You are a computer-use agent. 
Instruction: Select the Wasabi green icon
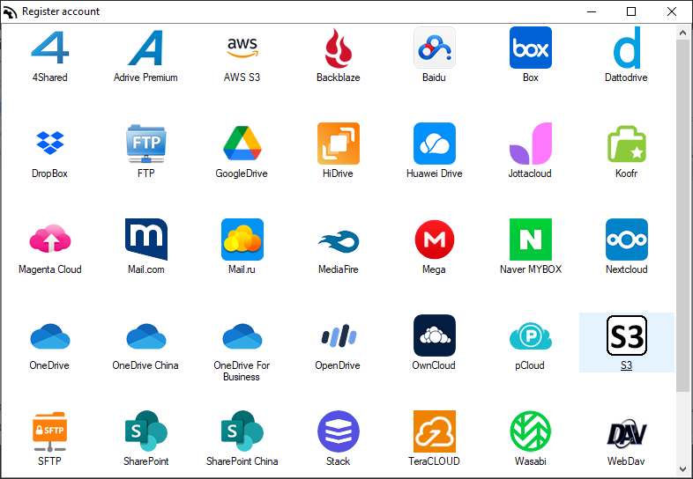click(531, 431)
